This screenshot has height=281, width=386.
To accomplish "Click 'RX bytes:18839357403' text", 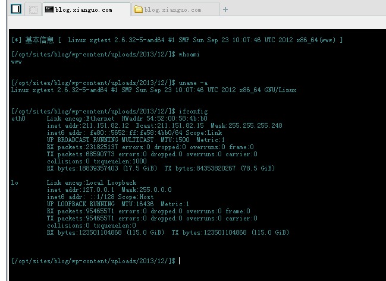I will pos(83,168).
